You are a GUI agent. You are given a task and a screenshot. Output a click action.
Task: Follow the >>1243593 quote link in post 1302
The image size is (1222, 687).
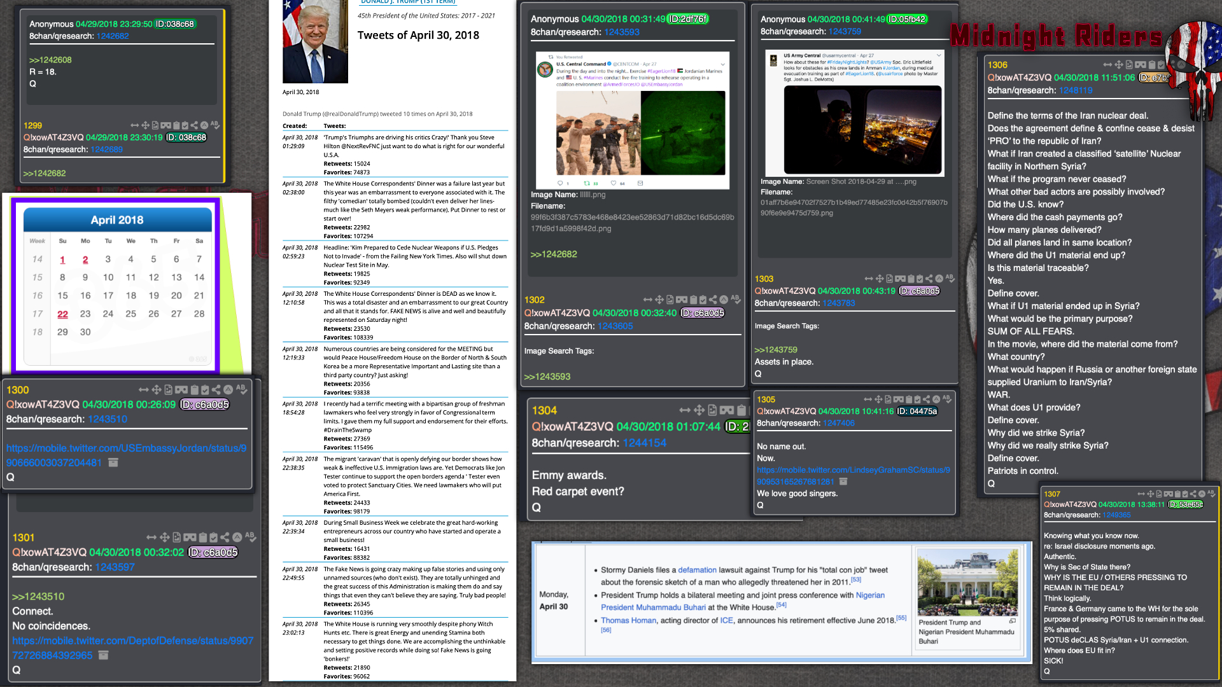point(547,377)
